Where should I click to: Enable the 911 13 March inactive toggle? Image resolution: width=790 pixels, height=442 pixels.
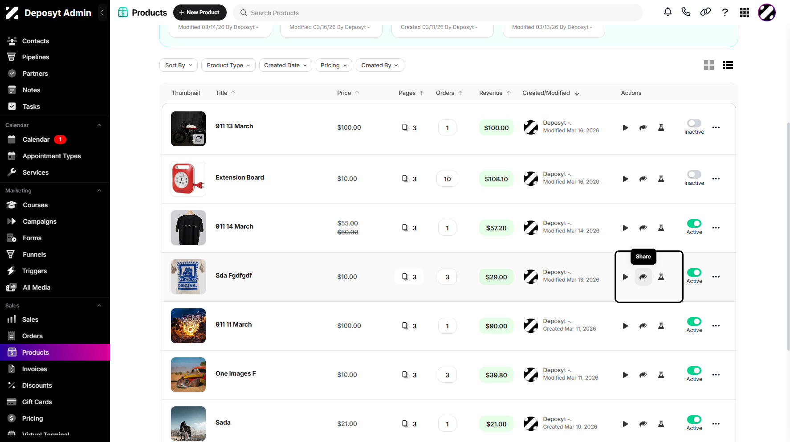point(694,123)
